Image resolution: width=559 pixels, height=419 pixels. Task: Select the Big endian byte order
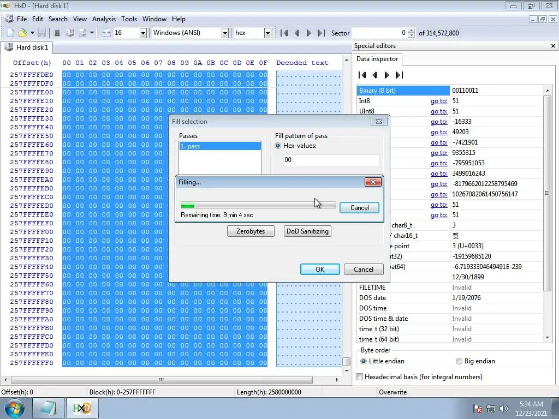point(475,361)
